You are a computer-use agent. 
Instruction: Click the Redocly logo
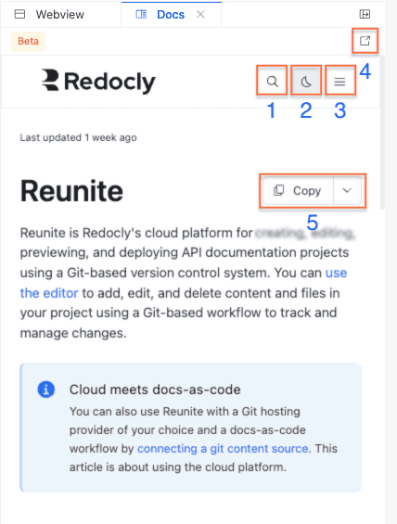tap(98, 82)
